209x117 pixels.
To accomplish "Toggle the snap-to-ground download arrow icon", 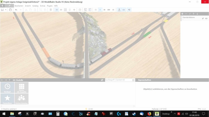I will click(119, 10).
